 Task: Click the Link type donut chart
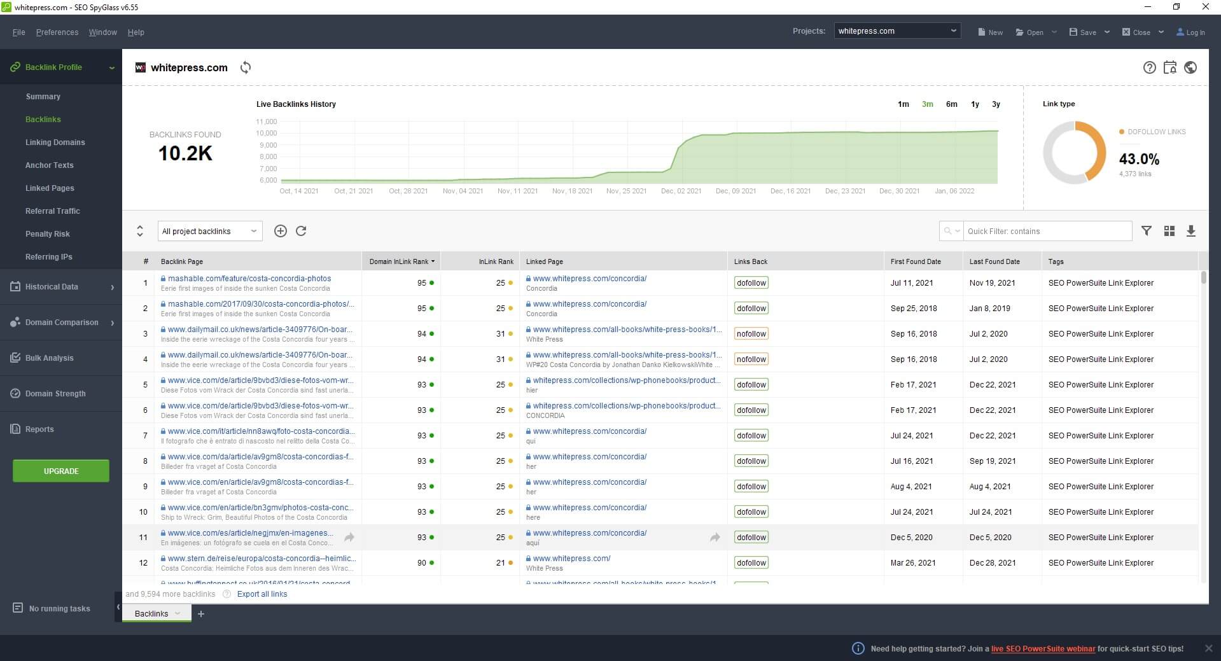point(1075,153)
